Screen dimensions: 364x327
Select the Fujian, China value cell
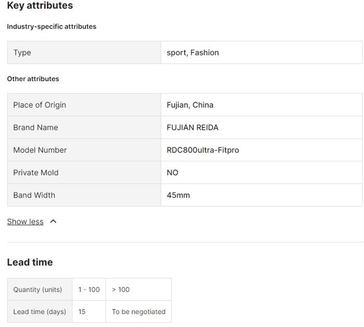click(x=190, y=105)
